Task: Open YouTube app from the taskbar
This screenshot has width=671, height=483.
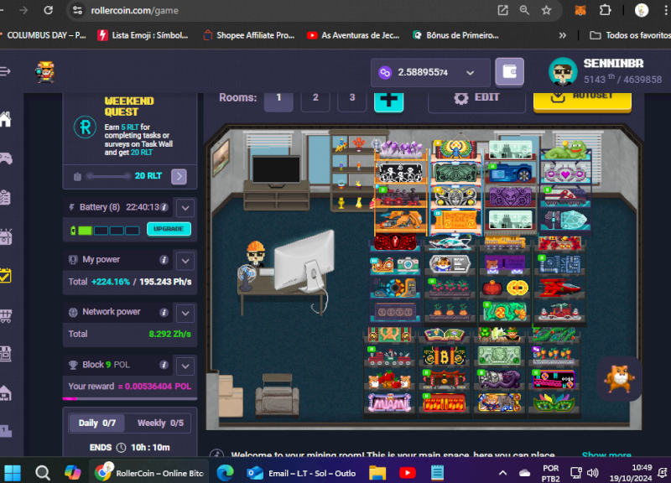Action: [408, 473]
